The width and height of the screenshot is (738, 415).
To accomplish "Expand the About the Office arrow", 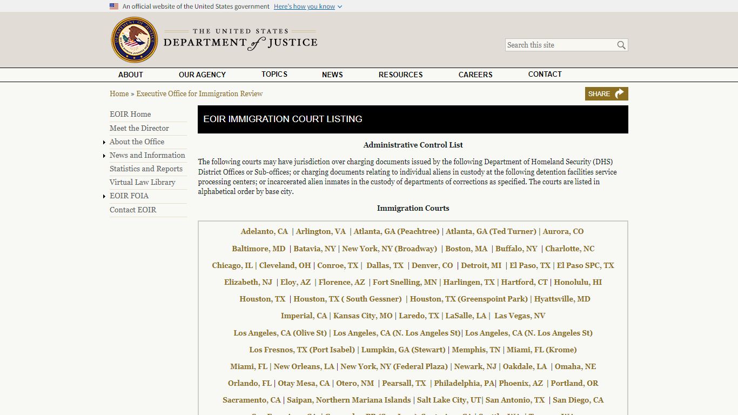I will [x=104, y=142].
